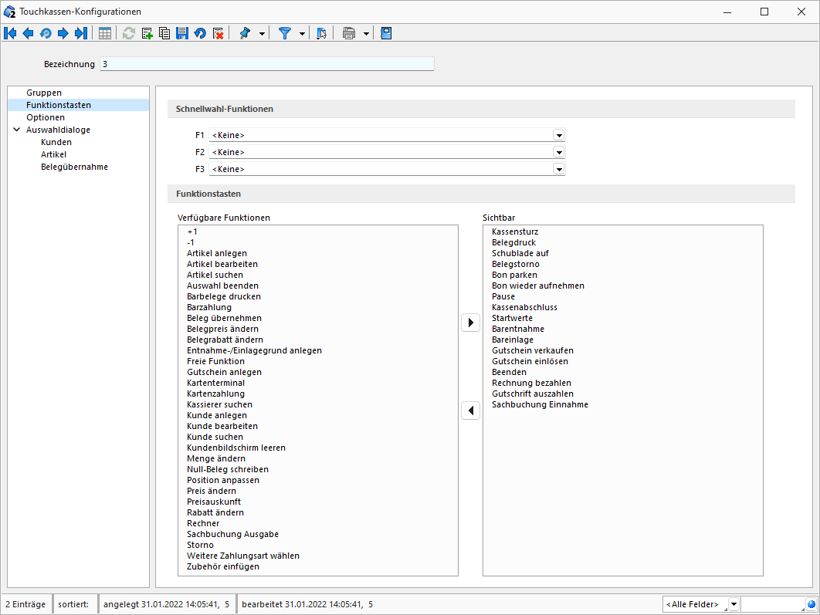
Task: Select Gruppen in the navigation tree
Action: 44,93
